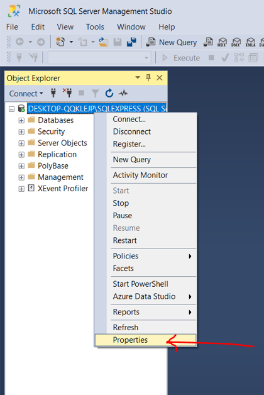Click the Connect plug icon in SQL toolbar

click(19, 58)
